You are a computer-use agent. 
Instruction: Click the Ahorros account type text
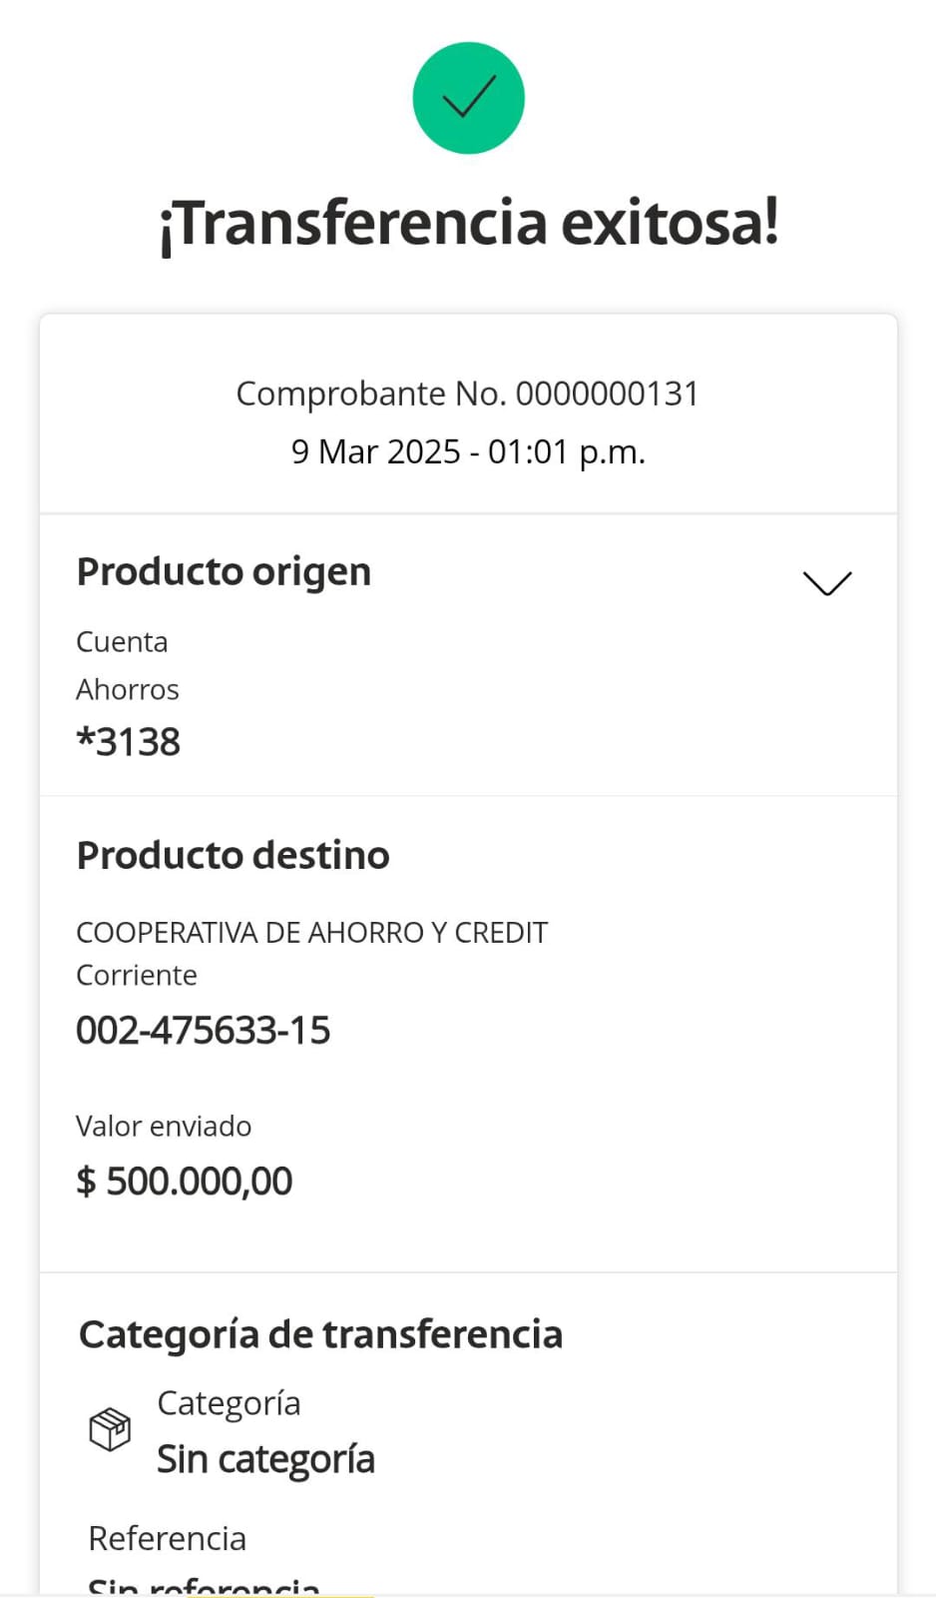click(x=128, y=689)
